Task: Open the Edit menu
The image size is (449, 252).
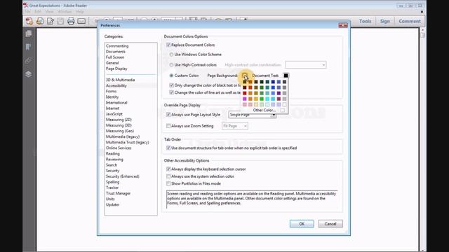Action: pyautogui.click(x=38, y=12)
